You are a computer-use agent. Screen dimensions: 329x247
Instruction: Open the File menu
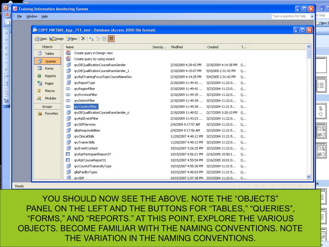click(19, 16)
